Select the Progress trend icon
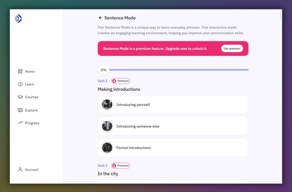The height and width of the screenshot is (192, 292). 20,123
